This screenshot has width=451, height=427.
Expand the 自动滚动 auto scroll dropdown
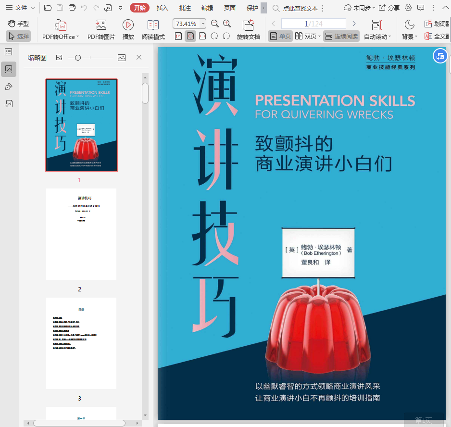coord(389,37)
